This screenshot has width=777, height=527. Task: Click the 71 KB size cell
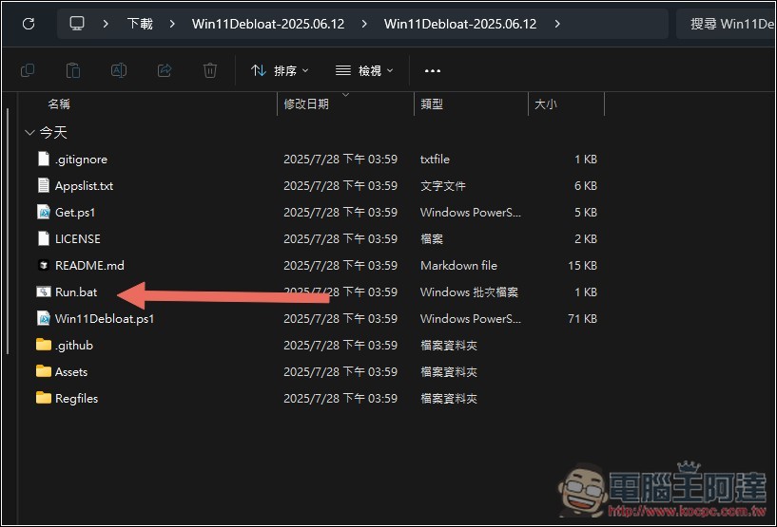pos(583,319)
